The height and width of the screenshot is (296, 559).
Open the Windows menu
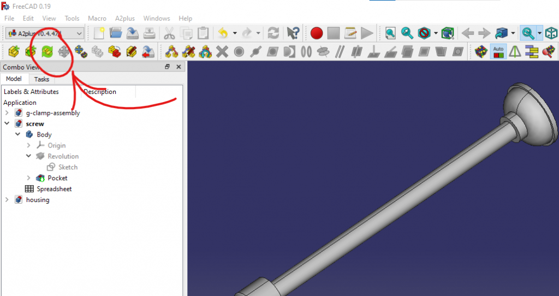(157, 18)
